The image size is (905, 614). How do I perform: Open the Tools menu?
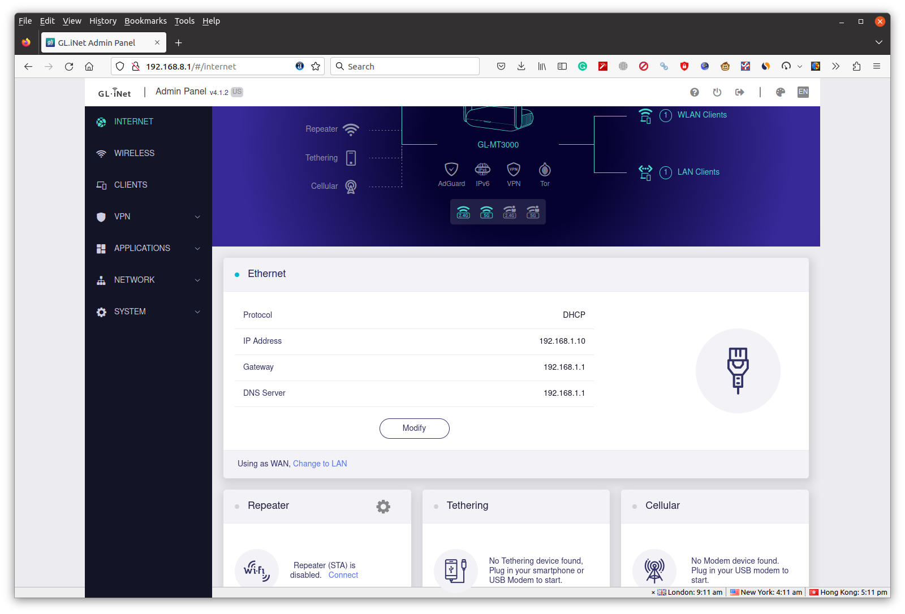point(184,21)
